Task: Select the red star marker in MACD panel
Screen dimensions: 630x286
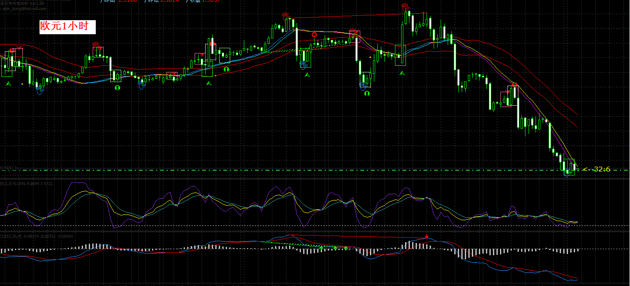Action: tap(426, 237)
